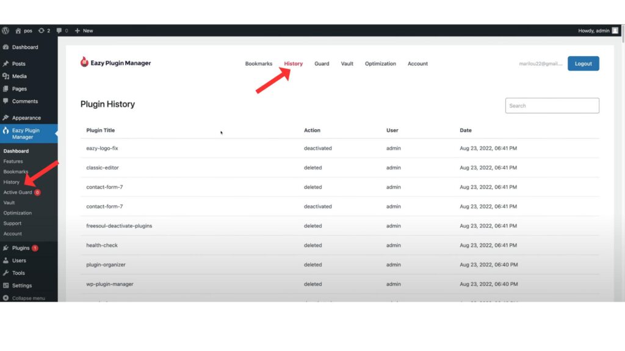Open the Account tab in header
The image size is (625, 351).
[417, 63]
